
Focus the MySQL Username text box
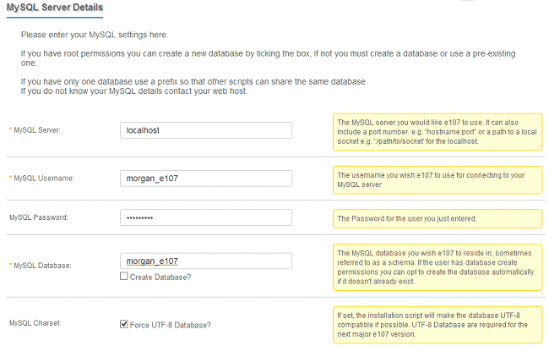click(x=206, y=178)
